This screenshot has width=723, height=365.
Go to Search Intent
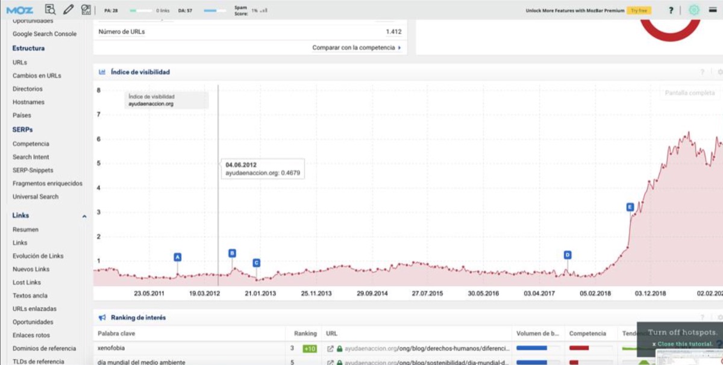(x=31, y=157)
